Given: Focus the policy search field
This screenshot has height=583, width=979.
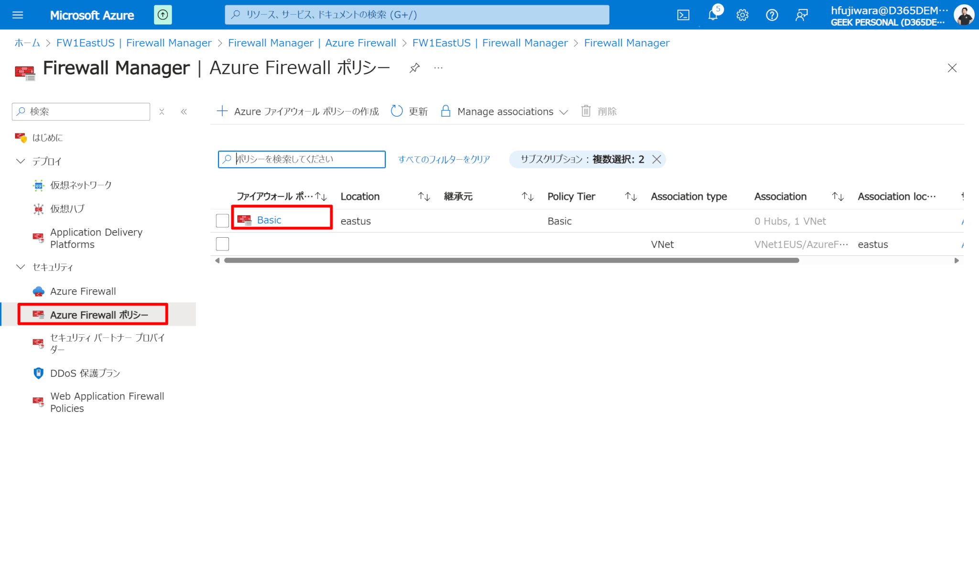Looking at the screenshot, I should coord(302,159).
